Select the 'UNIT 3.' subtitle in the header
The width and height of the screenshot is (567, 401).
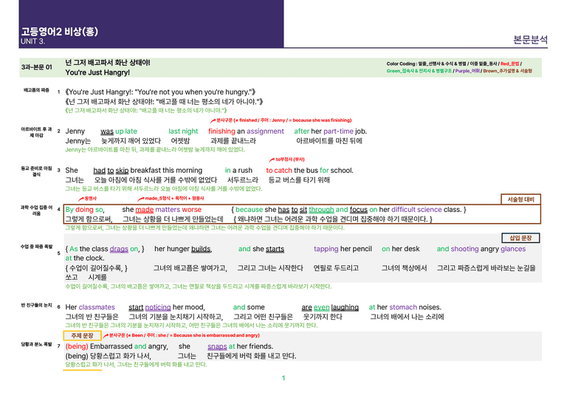pos(33,41)
